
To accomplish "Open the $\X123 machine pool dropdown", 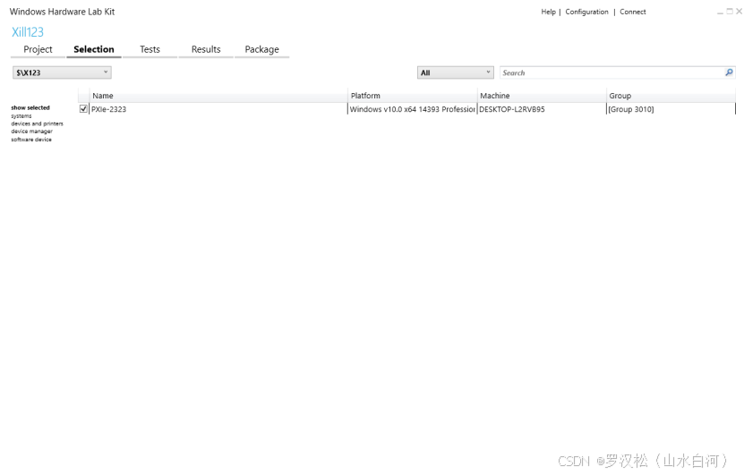I will (x=62, y=72).
